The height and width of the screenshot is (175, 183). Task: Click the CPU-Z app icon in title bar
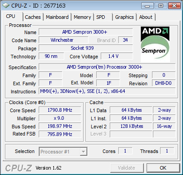6,6
